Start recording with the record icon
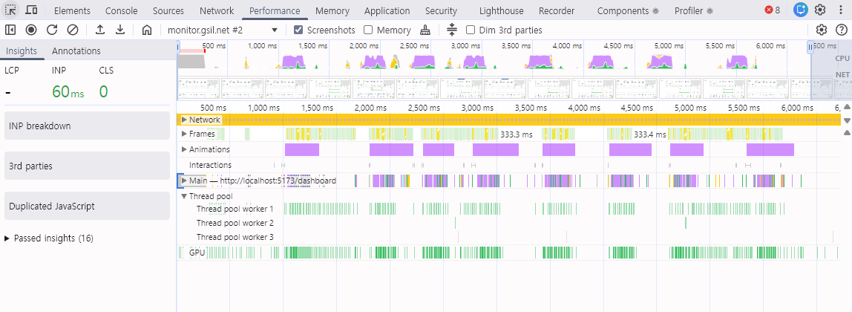The image size is (852, 312). pos(31,30)
